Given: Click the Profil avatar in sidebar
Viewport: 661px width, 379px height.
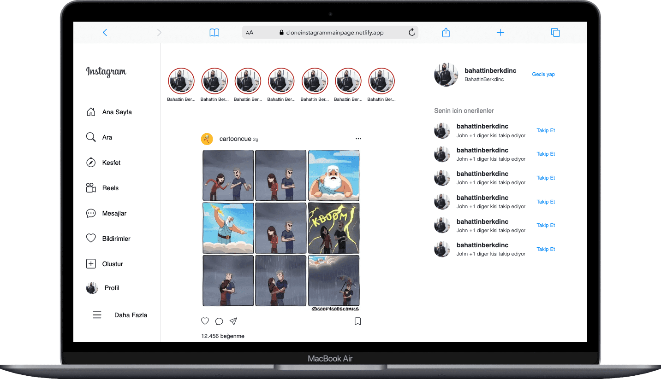Looking at the screenshot, I should click(92, 288).
